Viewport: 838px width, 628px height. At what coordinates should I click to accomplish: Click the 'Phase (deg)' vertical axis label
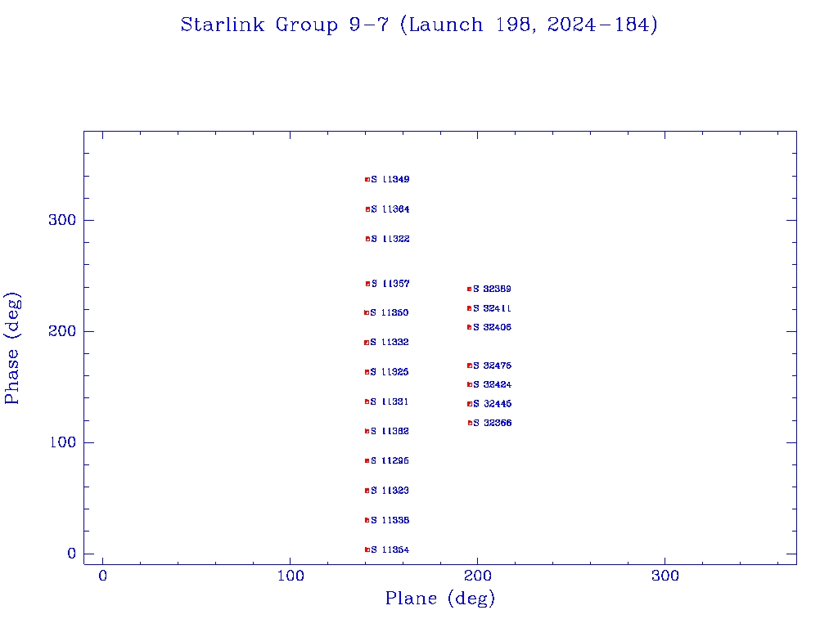tap(11, 348)
